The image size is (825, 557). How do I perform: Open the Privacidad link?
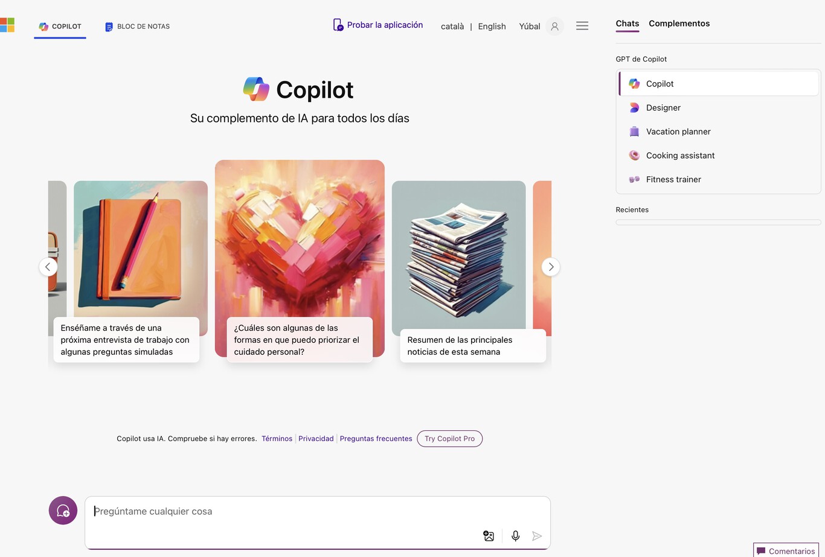click(x=316, y=439)
